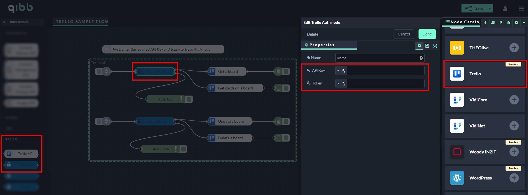Add VidiCore node with plus icon
The height and width of the screenshot is (195, 528).
[x=514, y=100]
